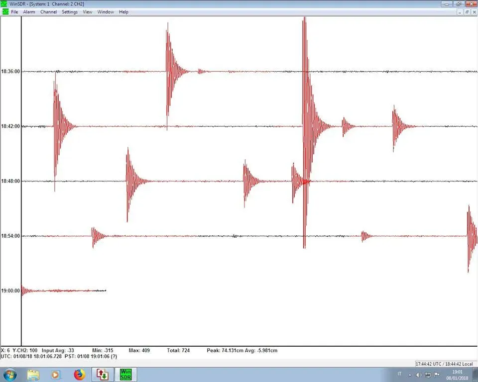Click the 18:36:00 trace time label
The image size is (478, 382).
point(10,71)
